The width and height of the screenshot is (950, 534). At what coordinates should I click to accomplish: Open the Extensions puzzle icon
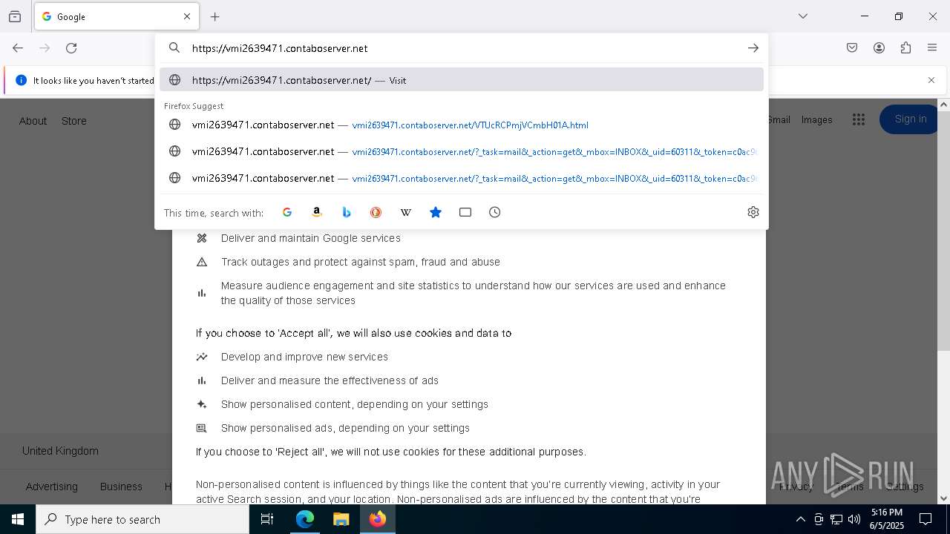coord(905,48)
